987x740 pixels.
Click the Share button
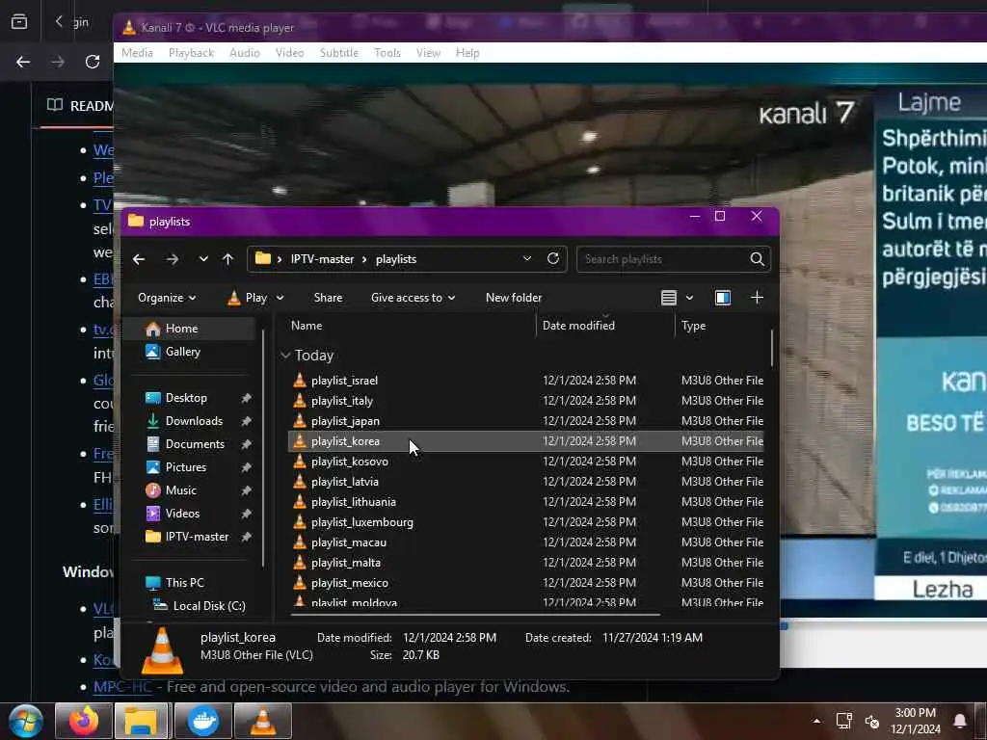(x=328, y=298)
